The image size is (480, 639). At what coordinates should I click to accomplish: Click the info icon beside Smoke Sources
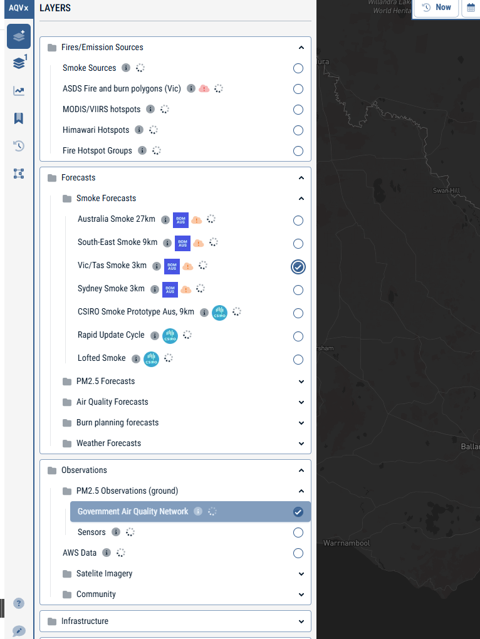(126, 68)
